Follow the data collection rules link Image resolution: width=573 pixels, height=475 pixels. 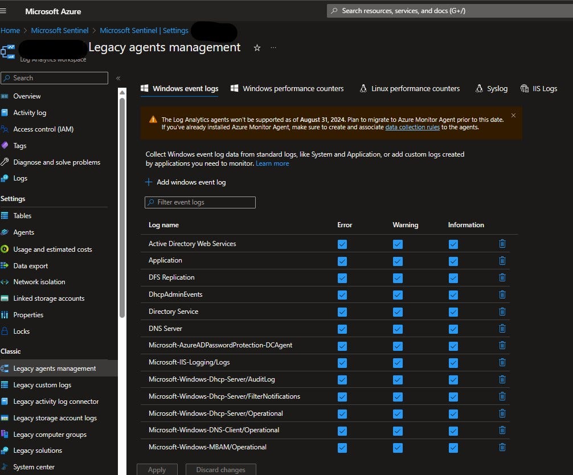point(412,127)
